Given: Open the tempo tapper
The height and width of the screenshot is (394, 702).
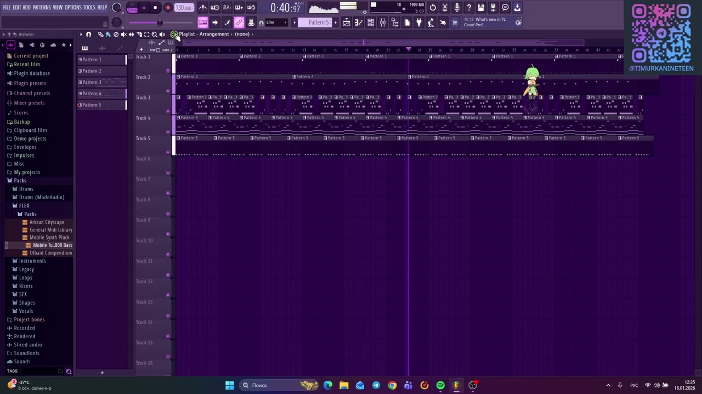Looking at the screenshot, I should (x=431, y=22).
